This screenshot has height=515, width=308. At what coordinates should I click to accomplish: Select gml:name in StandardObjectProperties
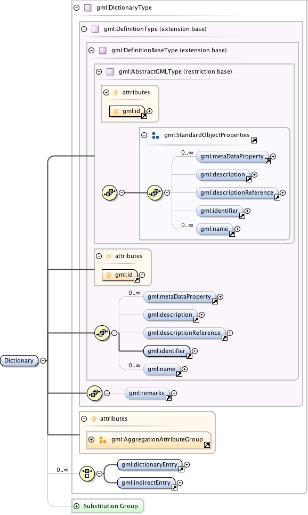click(x=214, y=229)
